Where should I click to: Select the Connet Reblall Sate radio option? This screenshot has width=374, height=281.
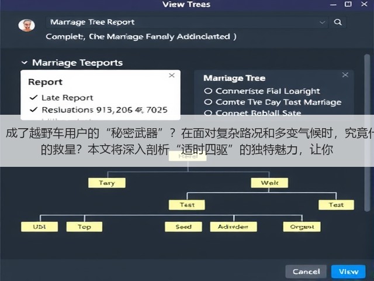(208, 113)
